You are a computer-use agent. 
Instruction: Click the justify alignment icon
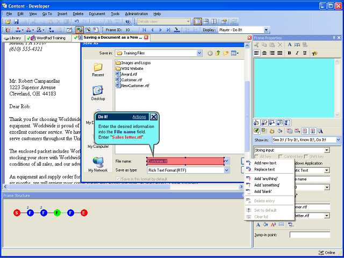pos(279,53)
